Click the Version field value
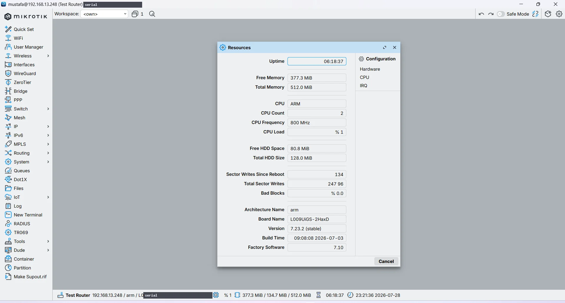565x303 pixels. tap(317, 229)
